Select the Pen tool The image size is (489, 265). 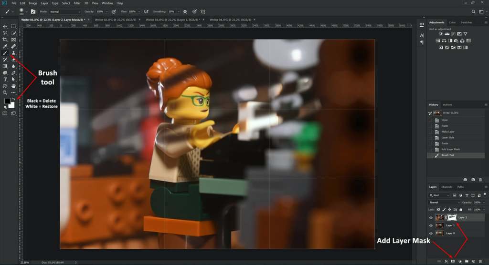tap(13, 73)
